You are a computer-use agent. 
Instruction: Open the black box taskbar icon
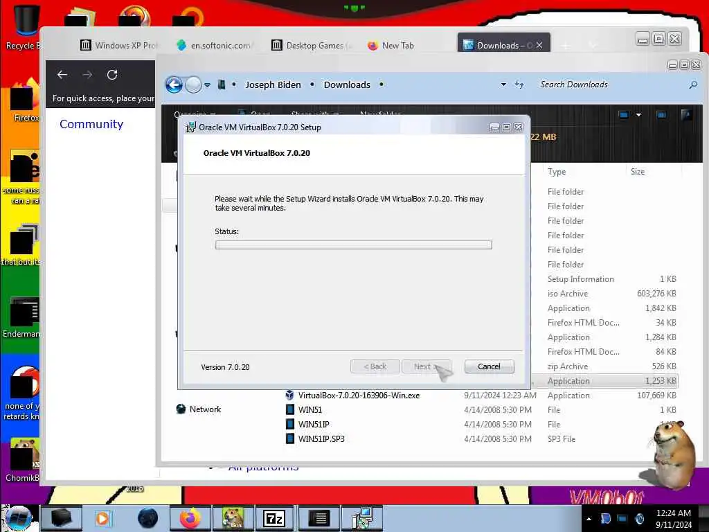(x=62, y=518)
